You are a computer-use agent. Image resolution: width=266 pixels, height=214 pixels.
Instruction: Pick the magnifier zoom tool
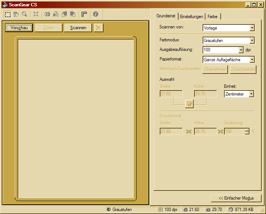[24, 14]
